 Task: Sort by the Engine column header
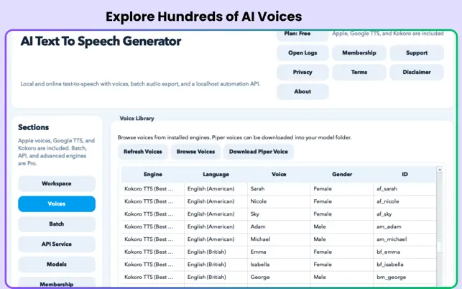coord(153,174)
